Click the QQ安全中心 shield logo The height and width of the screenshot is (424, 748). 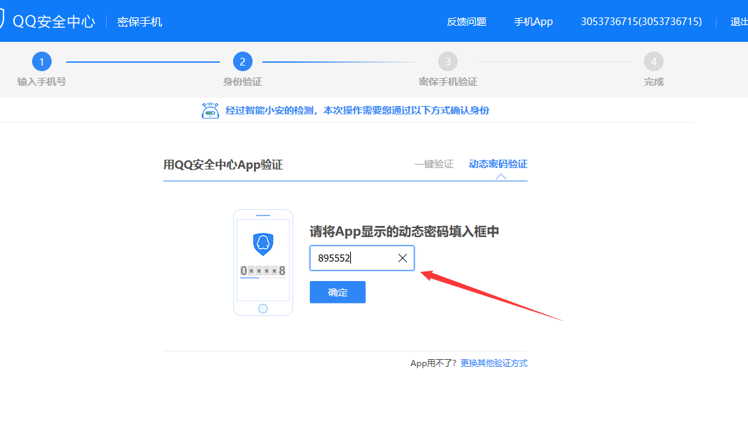point(2,20)
